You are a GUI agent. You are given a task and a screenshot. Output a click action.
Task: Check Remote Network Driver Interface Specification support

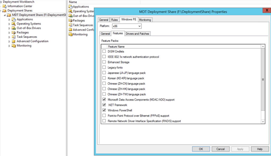point(104,121)
